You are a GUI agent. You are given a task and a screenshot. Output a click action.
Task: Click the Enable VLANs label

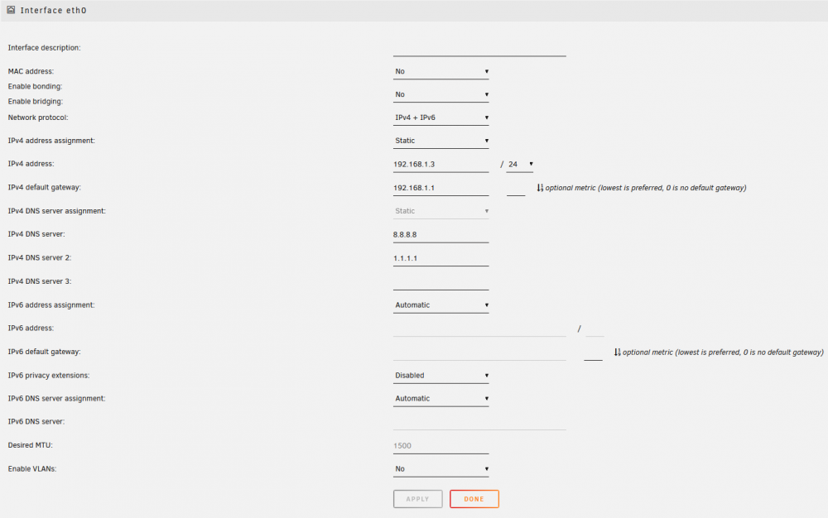point(32,469)
